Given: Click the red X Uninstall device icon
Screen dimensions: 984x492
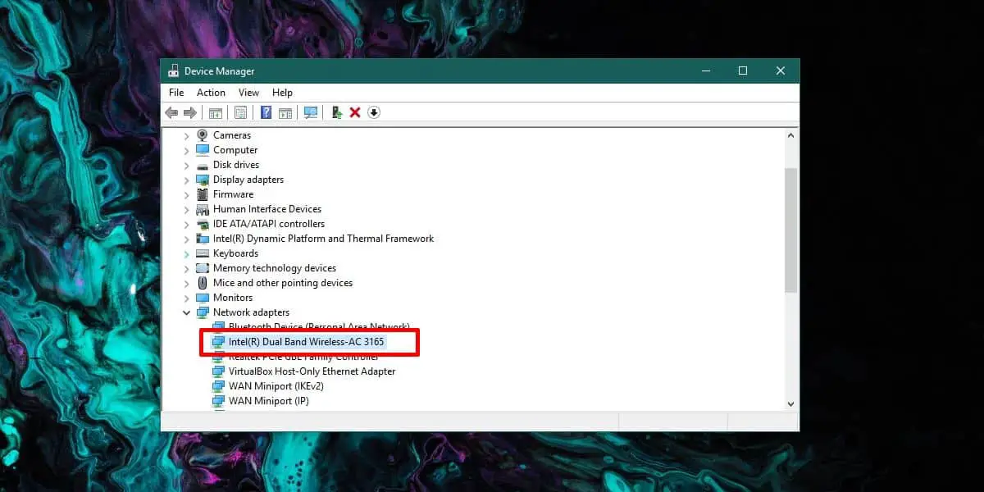Looking at the screenshot, I should point(355,112).
